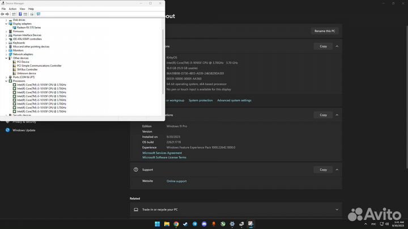Screen dimensions: 408x229
Task: Click the taskbar clock and date
Action: coord(398,224)
